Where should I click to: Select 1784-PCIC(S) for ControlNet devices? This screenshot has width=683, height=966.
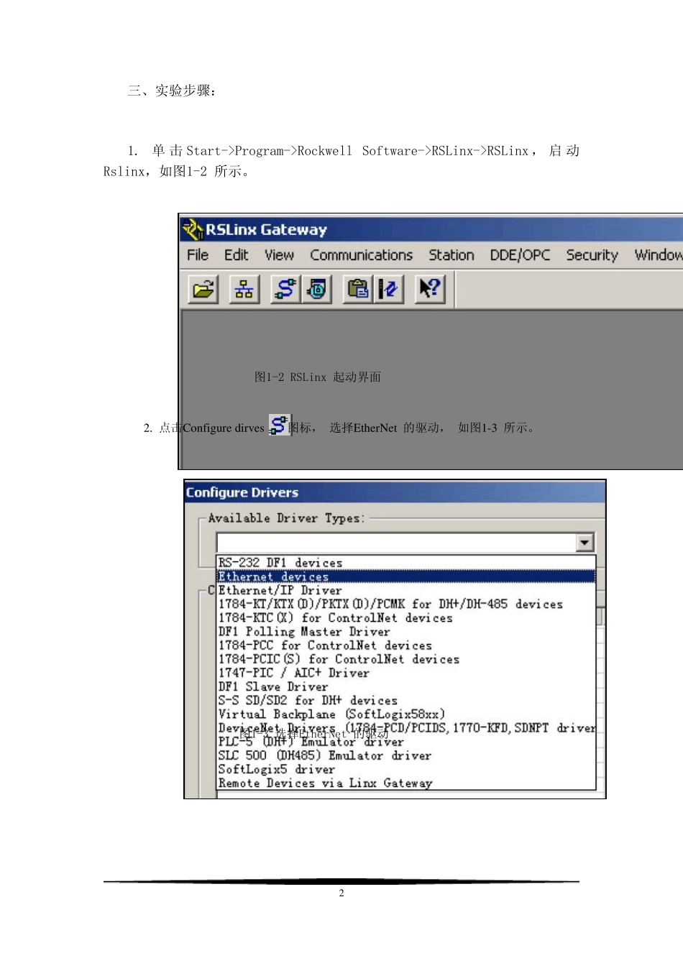406,659
